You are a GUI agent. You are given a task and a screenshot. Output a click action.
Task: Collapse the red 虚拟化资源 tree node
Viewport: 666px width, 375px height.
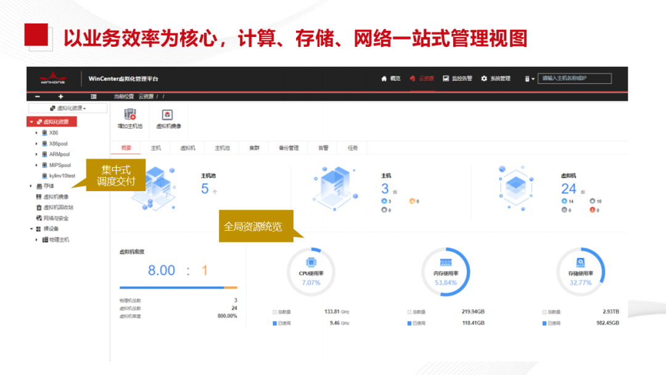coord(31,122)
